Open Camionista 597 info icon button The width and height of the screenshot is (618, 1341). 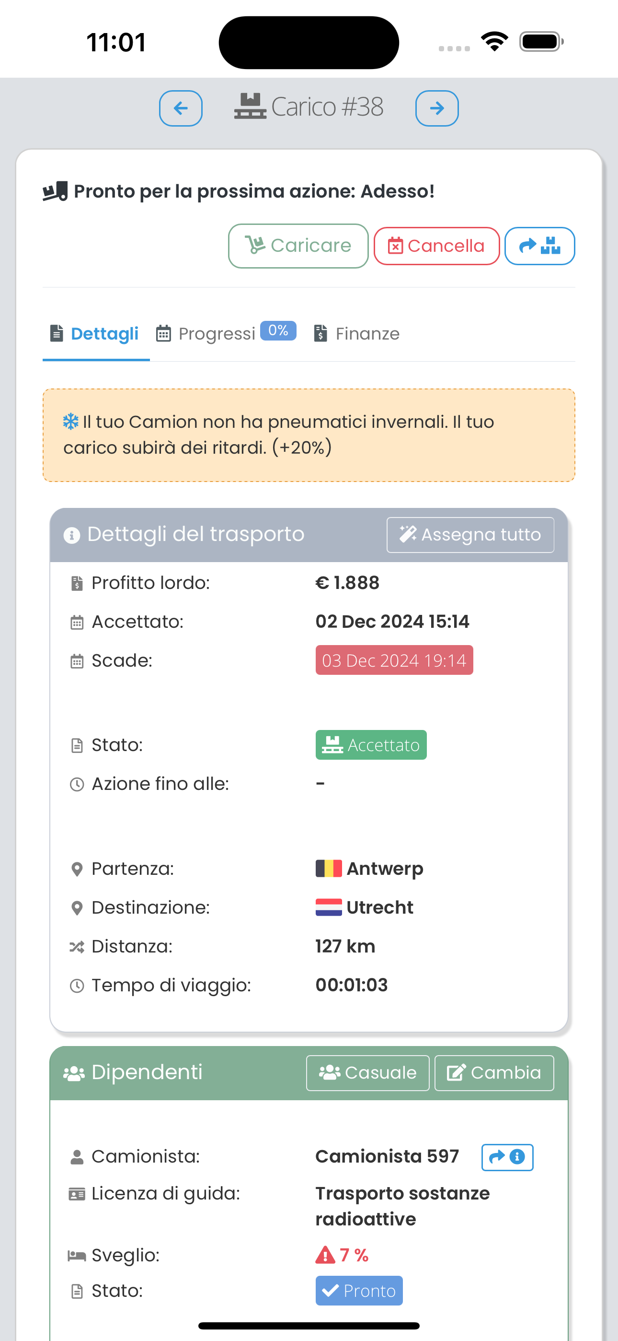click(x=507, y=1157)
